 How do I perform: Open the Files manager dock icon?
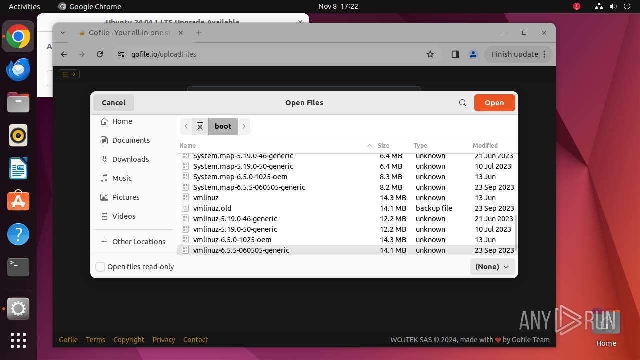click(x=18, y=102)
